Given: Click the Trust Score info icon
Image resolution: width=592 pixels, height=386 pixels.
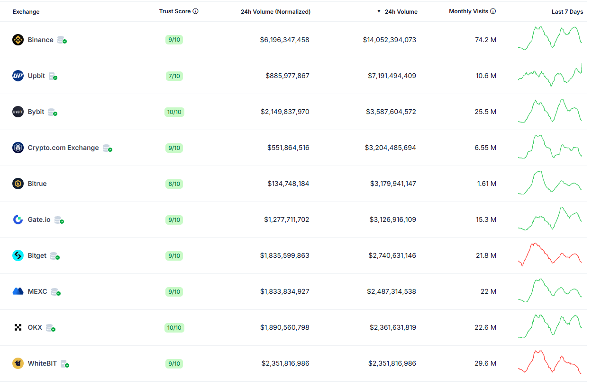Looking at the screenshot, I should coord(196,11).
